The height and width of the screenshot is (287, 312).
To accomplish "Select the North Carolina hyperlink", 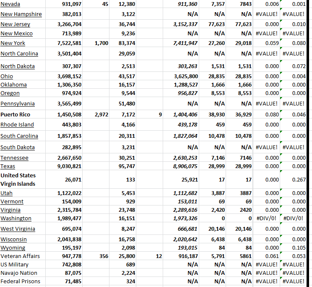I will [x=19, y=54].
